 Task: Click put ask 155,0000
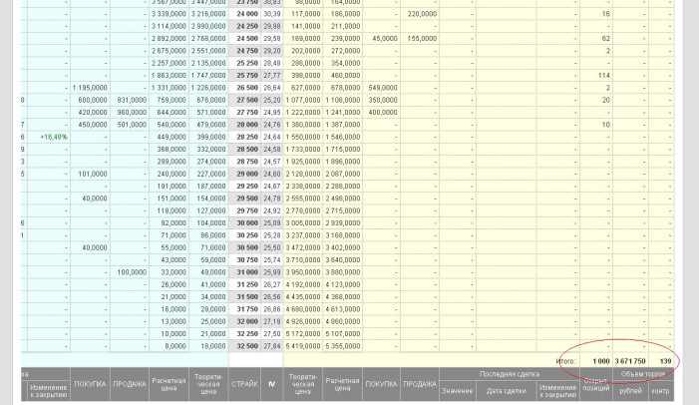pos(422,38)
